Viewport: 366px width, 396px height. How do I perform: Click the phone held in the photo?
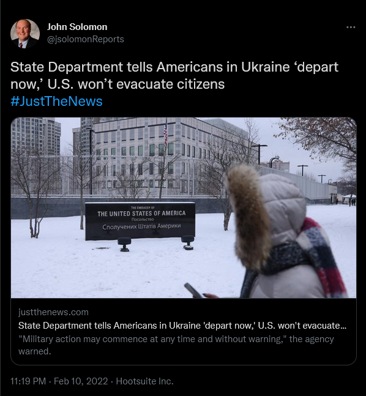[193, 291]
